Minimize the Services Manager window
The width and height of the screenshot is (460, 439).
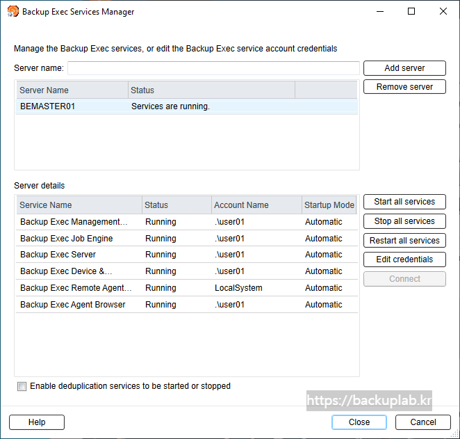(380, 11)
